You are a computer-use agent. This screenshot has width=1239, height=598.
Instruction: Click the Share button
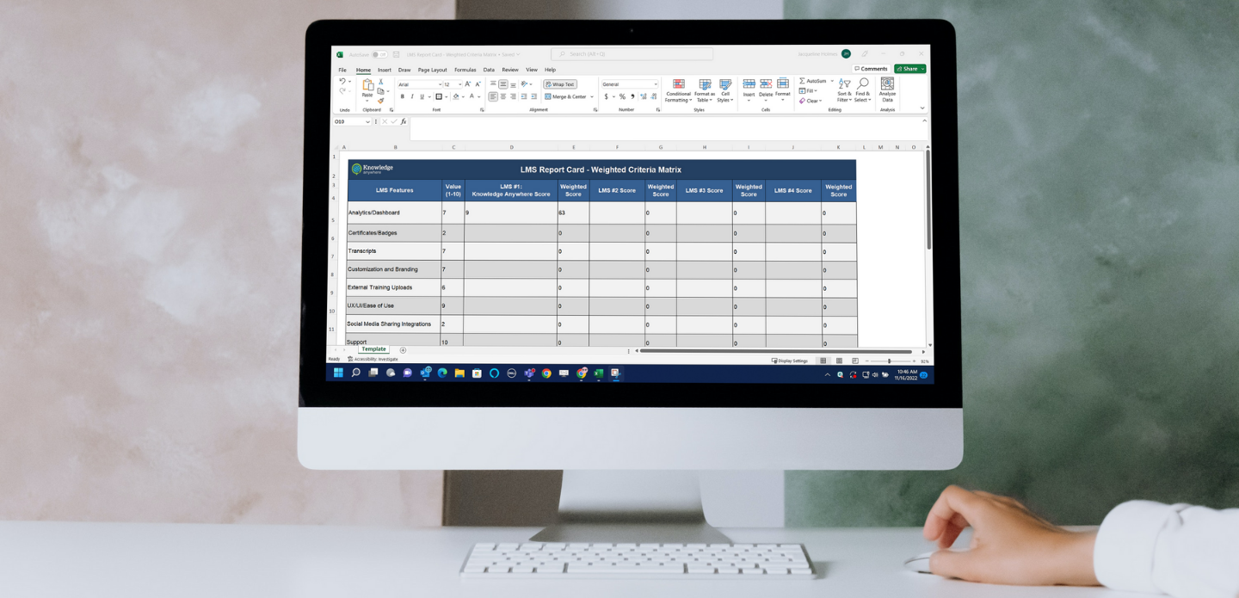909,68
